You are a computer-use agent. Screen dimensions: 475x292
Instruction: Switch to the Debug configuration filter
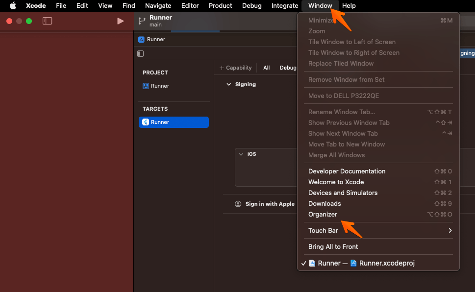pos(288,68)
